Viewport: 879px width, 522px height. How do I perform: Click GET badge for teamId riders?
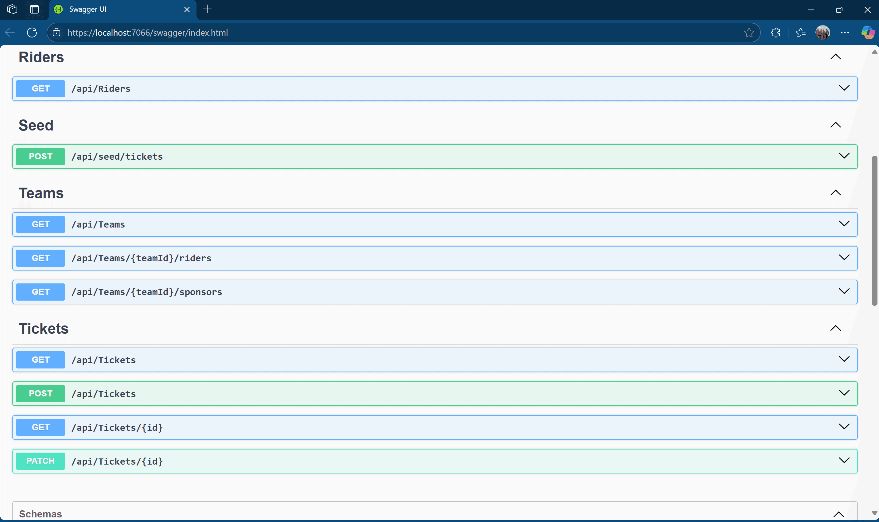(41, 258)
